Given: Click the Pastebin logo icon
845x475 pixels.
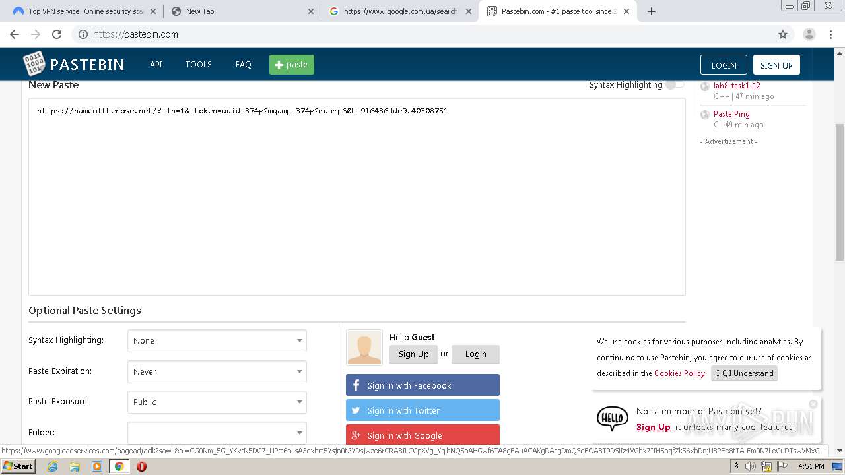Looking at the screenshot, I should (x=34, y=64).
